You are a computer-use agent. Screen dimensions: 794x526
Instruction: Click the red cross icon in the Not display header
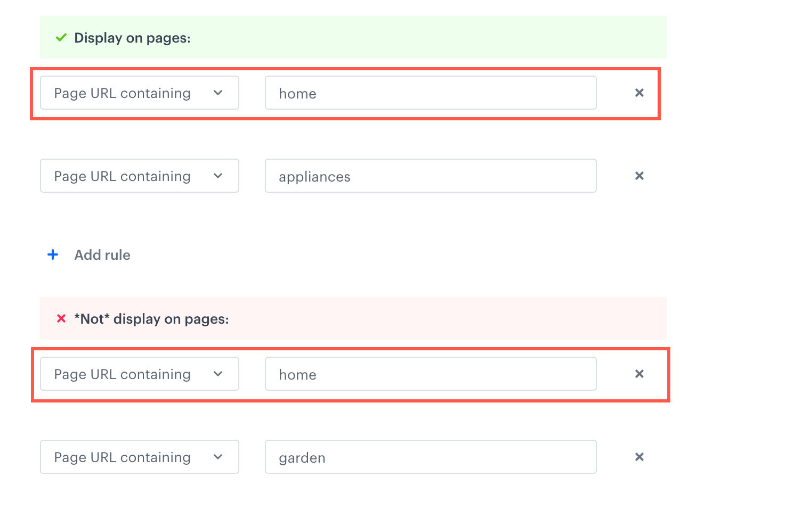coord(61,319)
